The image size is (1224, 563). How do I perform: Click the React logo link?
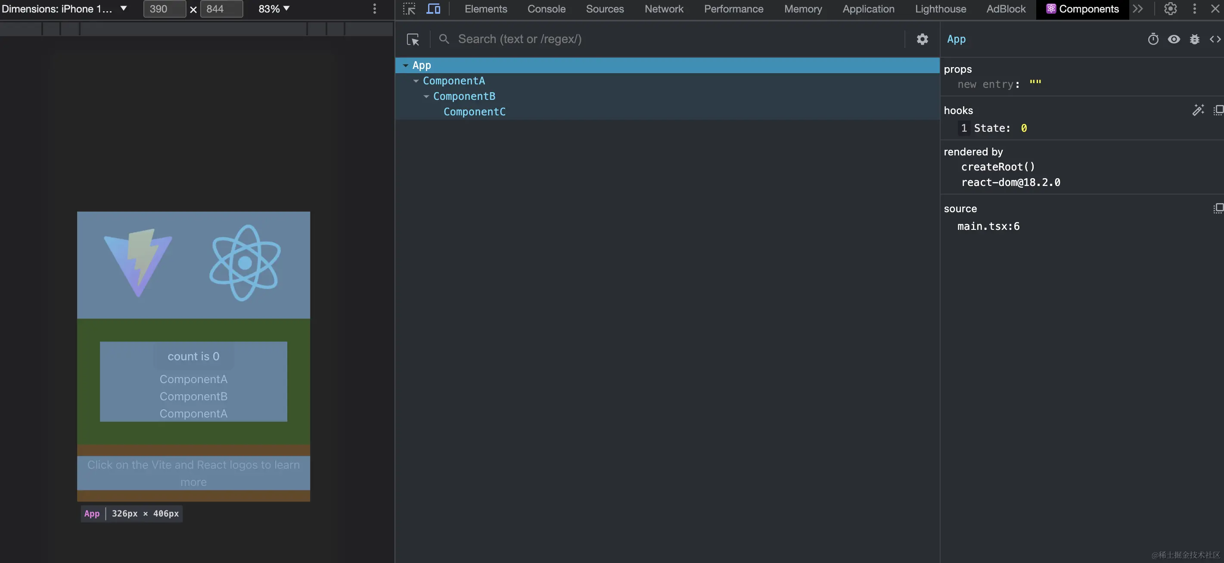(x=245, y=263)
